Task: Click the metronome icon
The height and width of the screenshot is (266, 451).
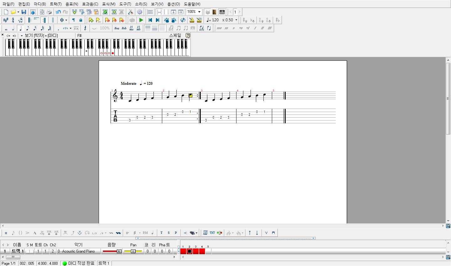Action: [192, 20]
